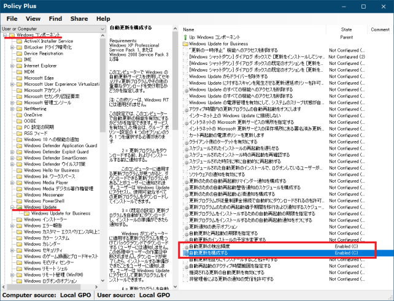Viewport: 394px width, 301px height.
Task: Click the Enabled (C) state of 自動更新の検出頻度
Action: tap(347, 246)
